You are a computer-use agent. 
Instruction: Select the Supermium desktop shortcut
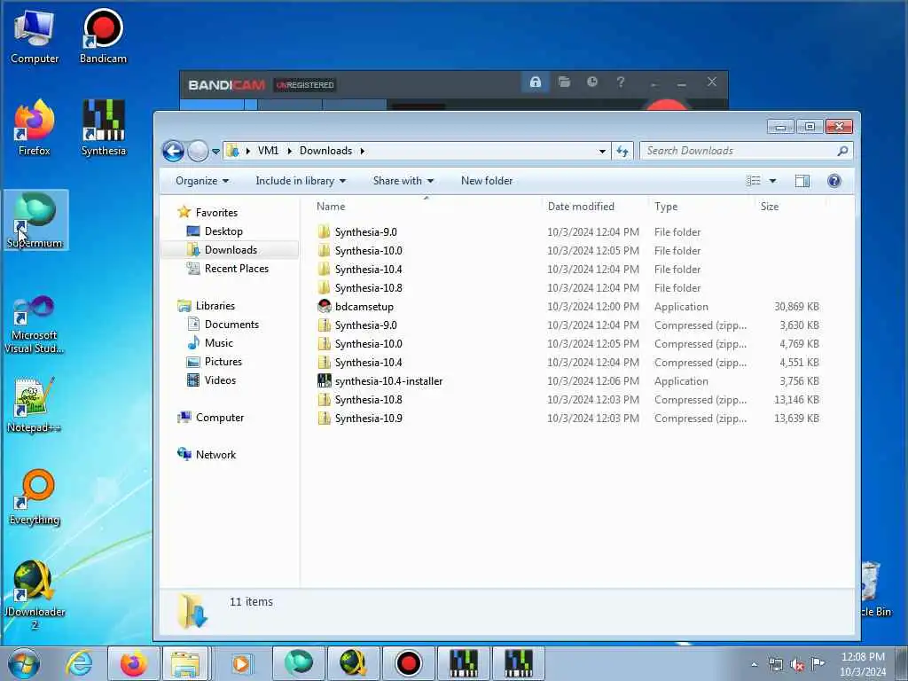click(x=35, y=221)
